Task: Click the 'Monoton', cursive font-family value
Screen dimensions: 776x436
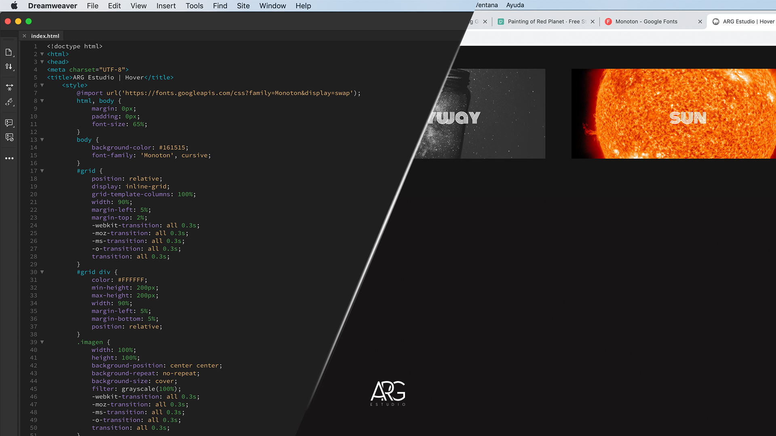Action: 174,155
